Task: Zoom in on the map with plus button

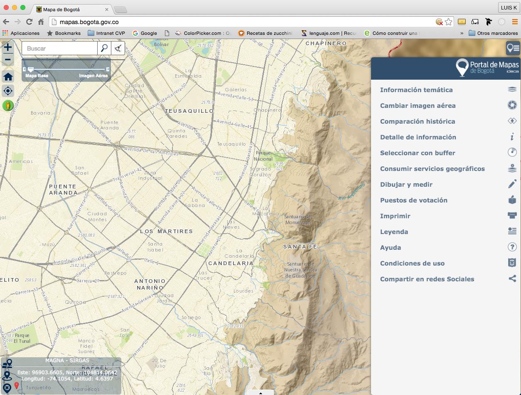Action: click(x=7, y=47)
